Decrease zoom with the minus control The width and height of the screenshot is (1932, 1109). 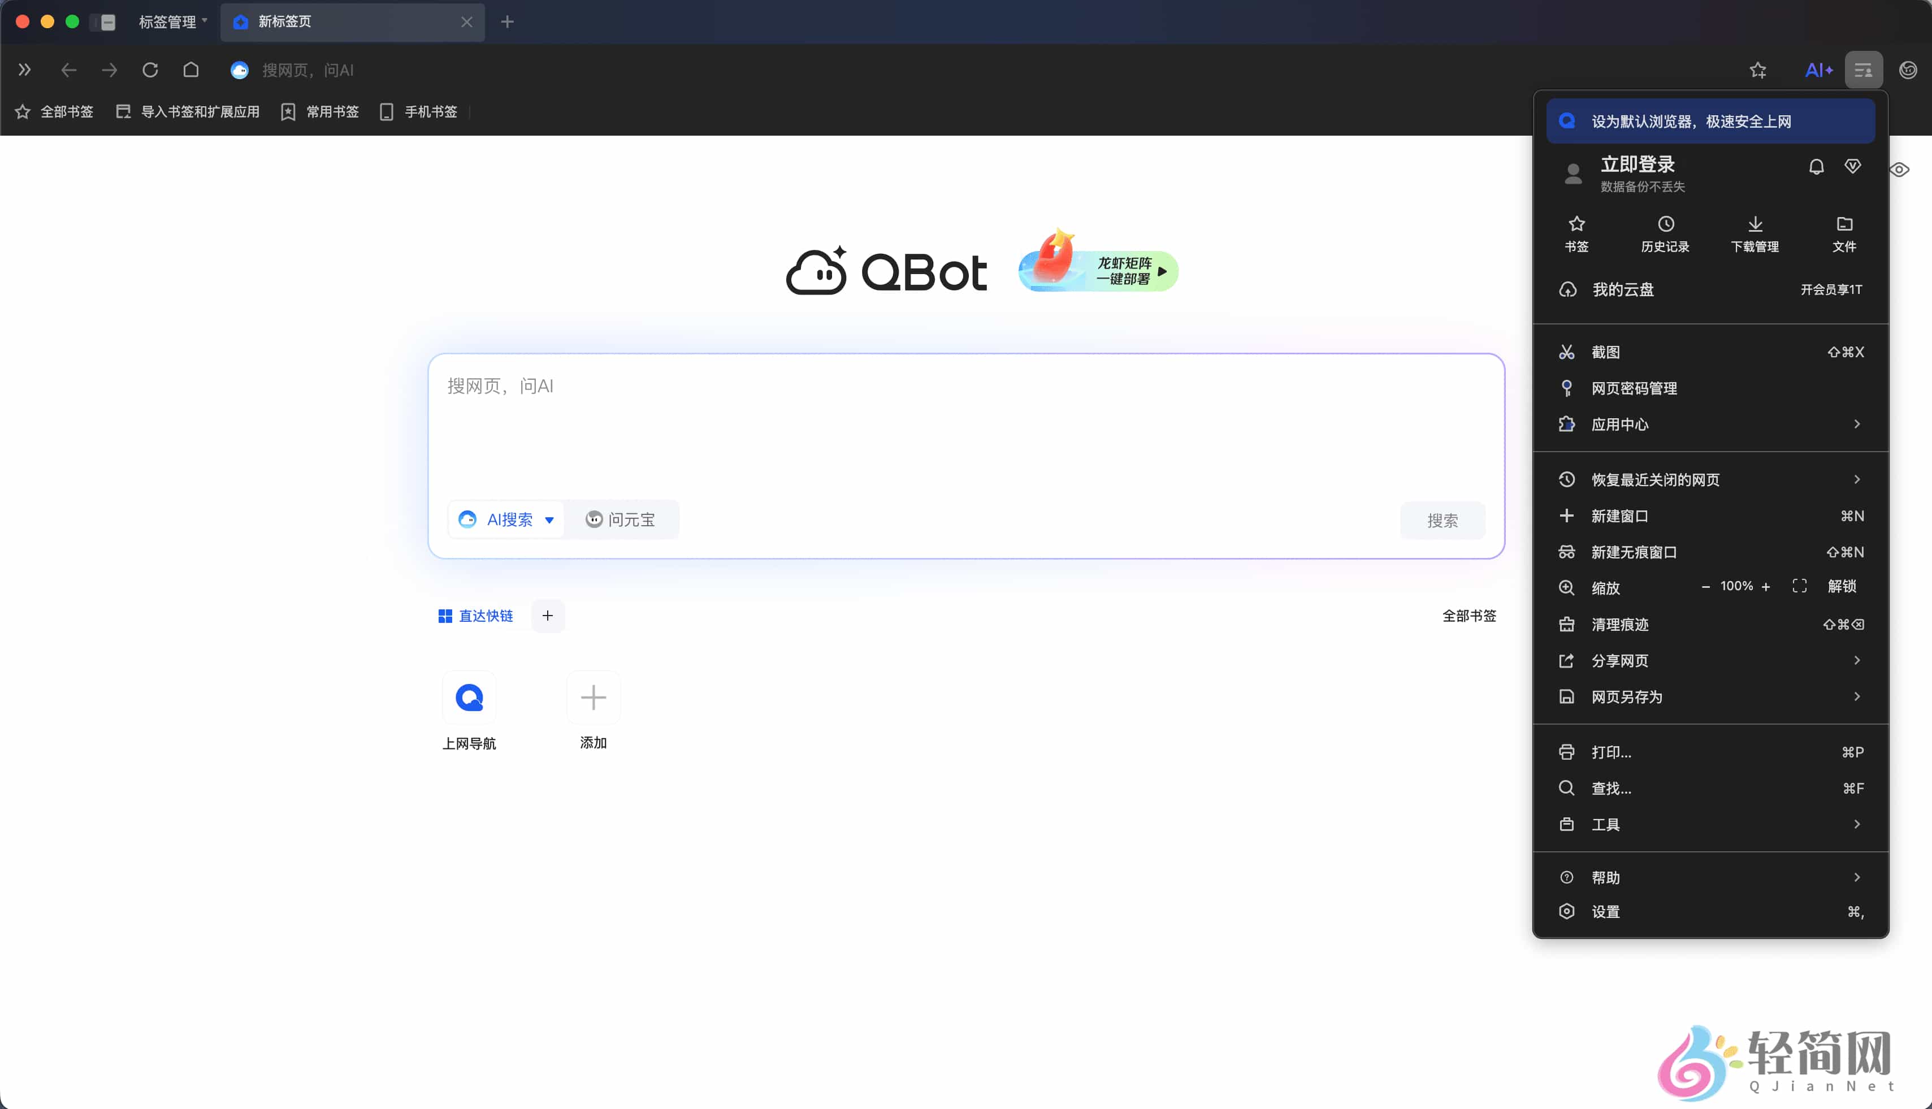[1706, 586]
